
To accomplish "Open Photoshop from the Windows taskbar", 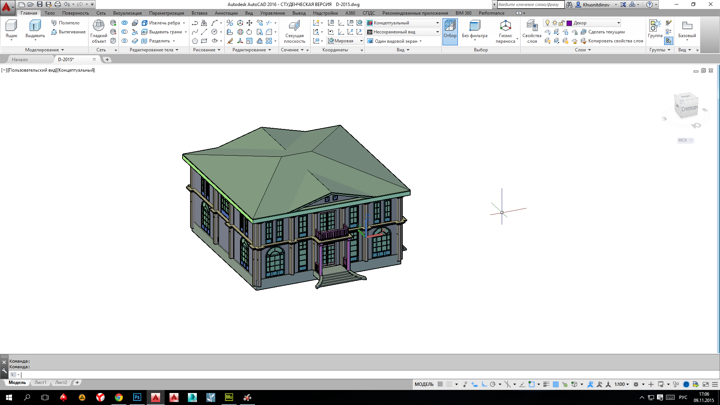I will 137,397.
